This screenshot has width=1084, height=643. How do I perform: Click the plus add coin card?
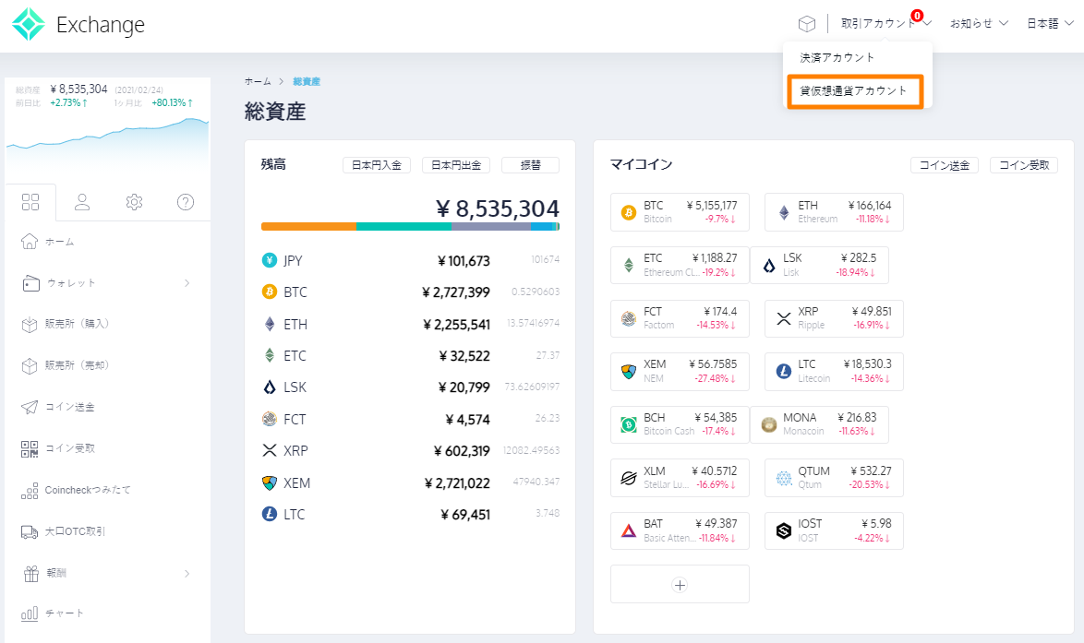coord(680,584)
